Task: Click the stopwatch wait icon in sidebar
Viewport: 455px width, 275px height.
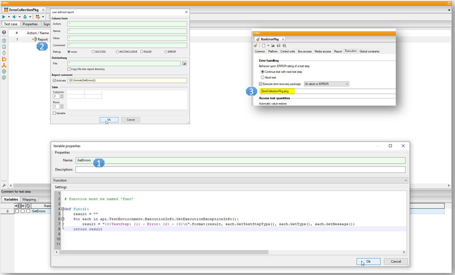Action: coord(4,53)
